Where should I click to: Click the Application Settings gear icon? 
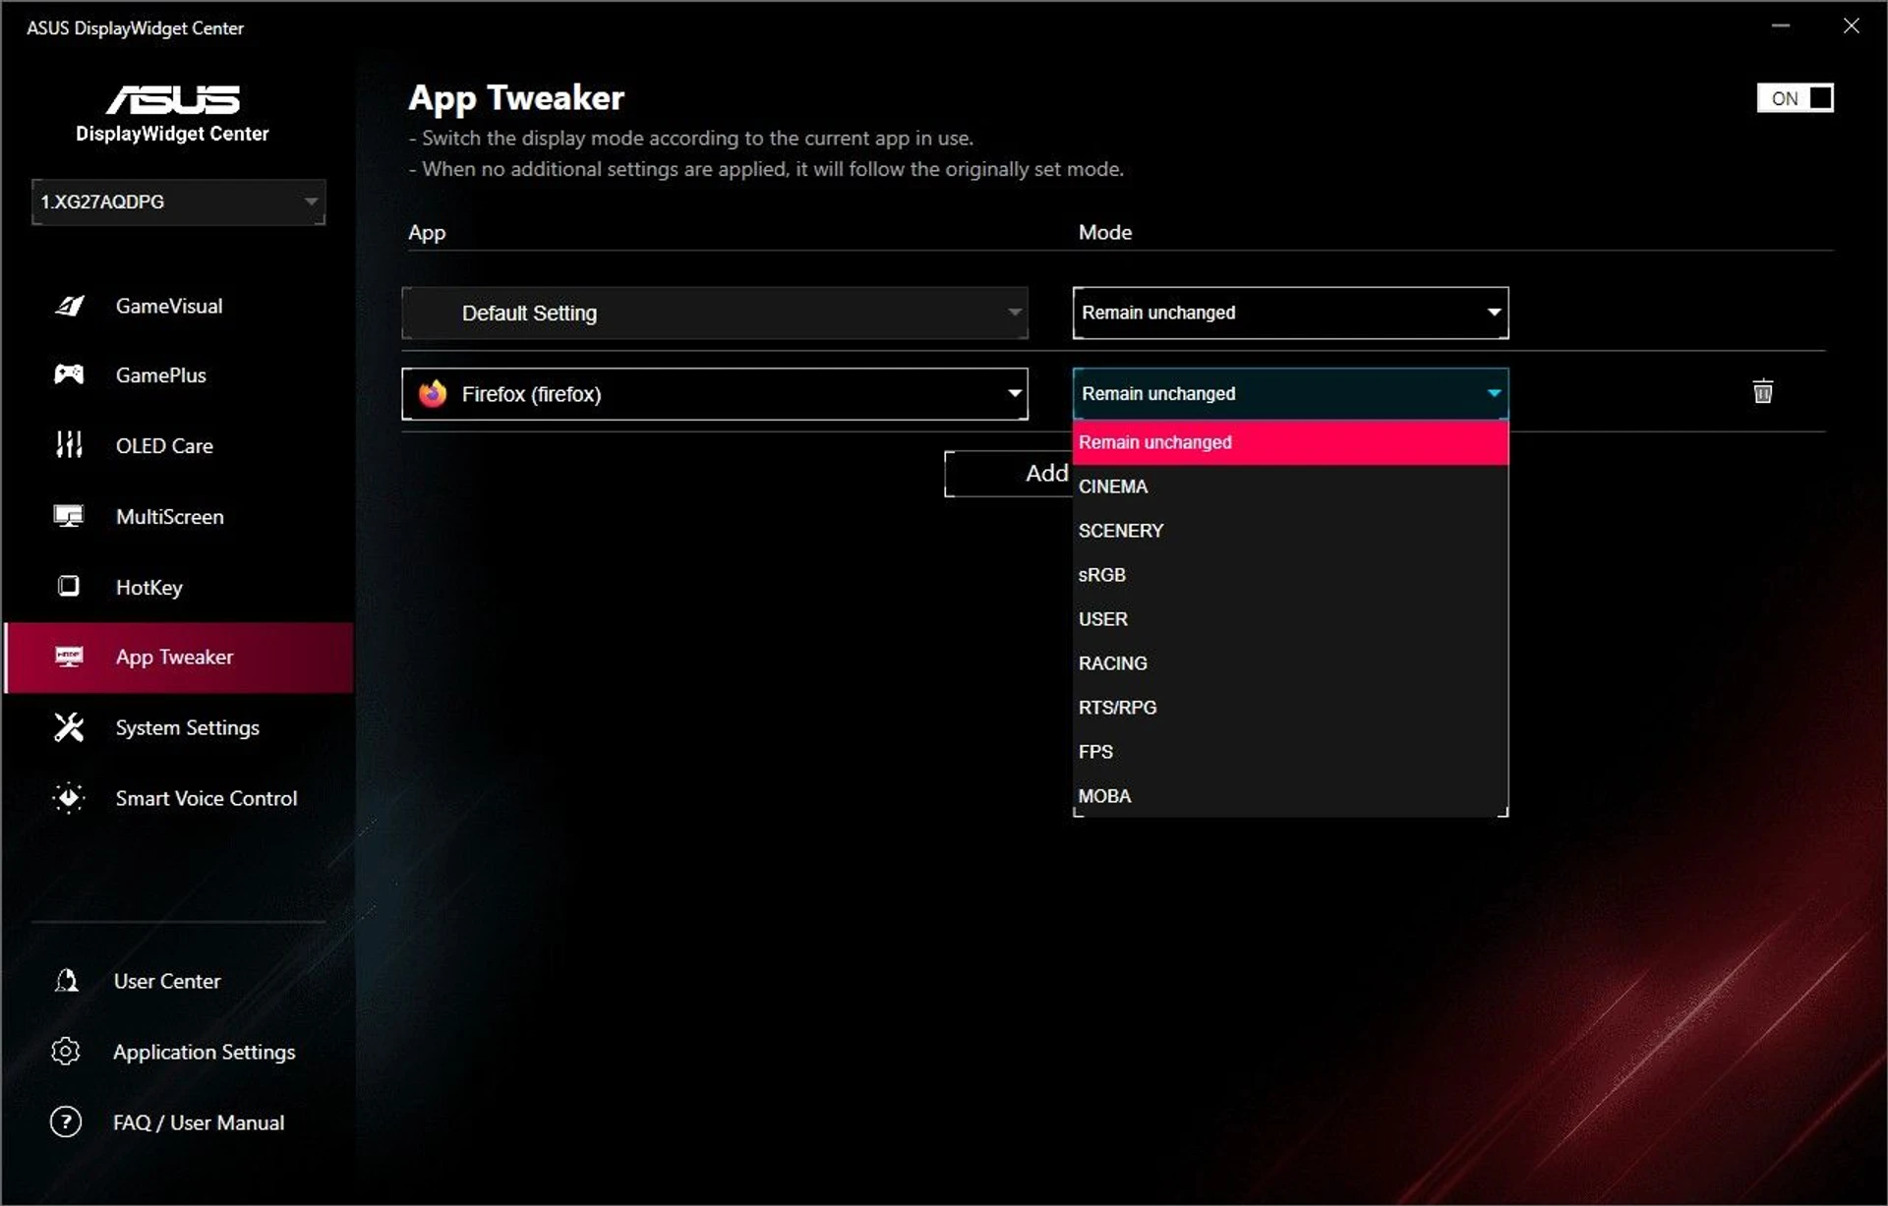(66, 1052)
